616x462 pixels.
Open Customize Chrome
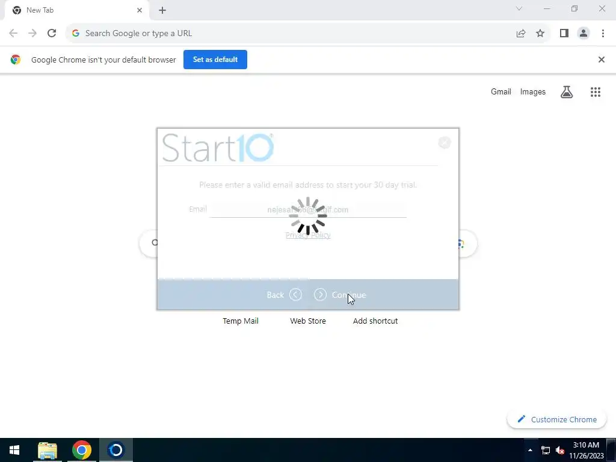[556, 419]
